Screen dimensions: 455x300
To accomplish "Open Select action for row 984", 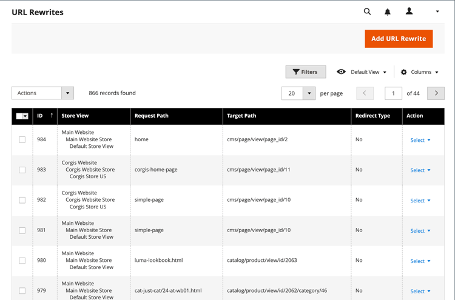I will coord(420,140).
